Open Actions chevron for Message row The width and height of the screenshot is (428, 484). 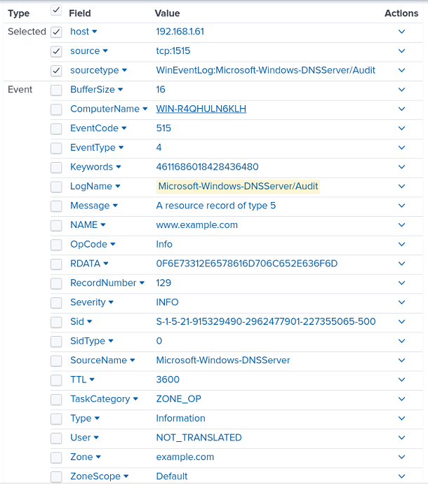click(x=402, y=206)
